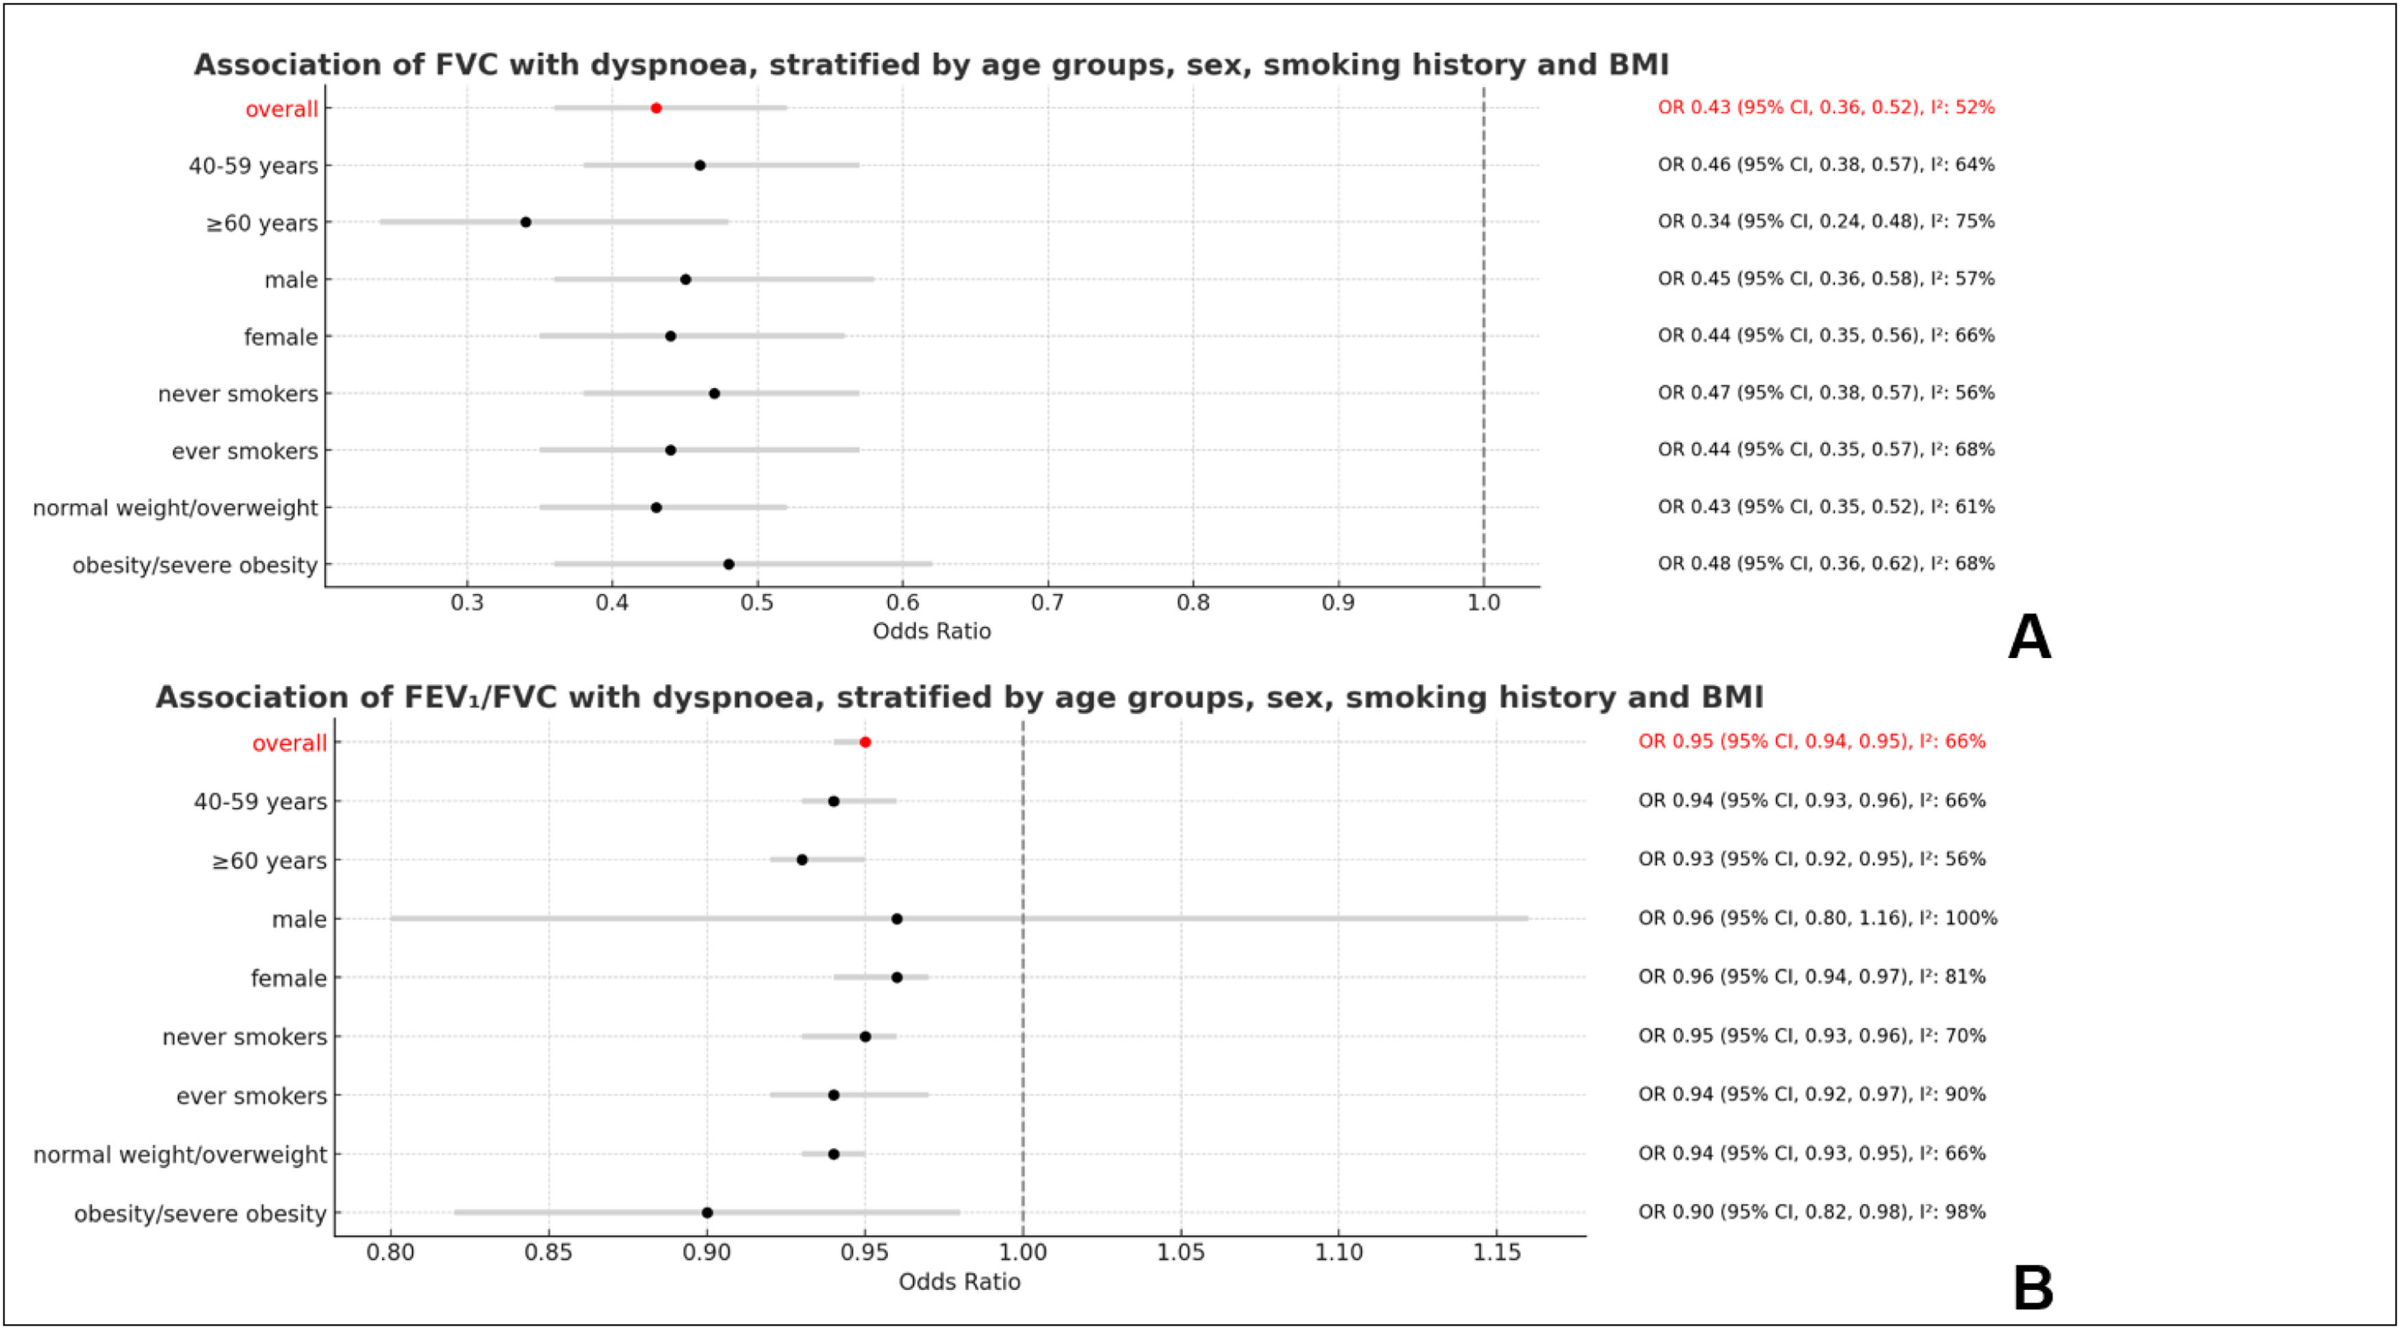Click the large letter B panel label
This screenshot has height=1329, width=2400.
2033,1289
